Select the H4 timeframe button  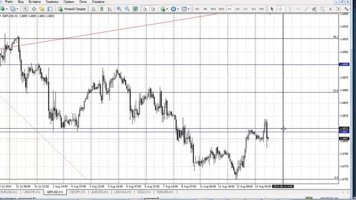[238, 9]
